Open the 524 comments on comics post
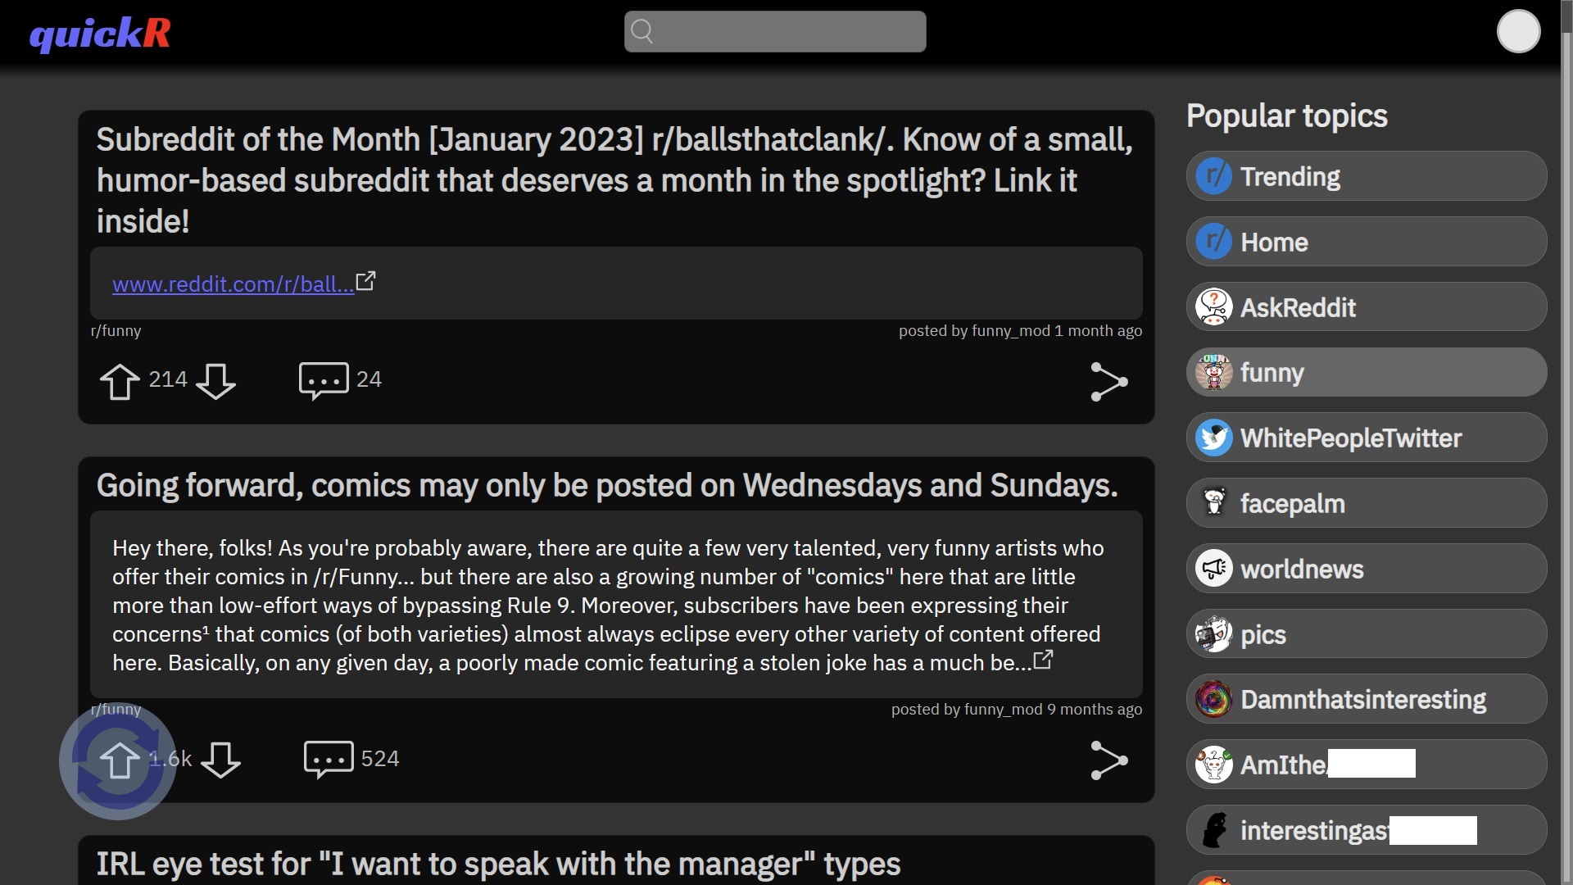1573x885 pixels. point(329,760)
